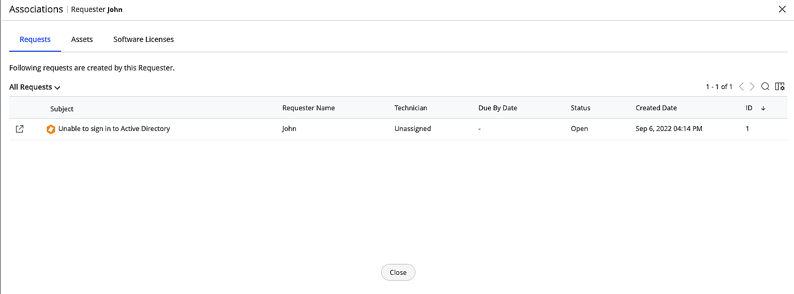Go to the previous page arrow
The width and height of the screenshot is (794, 294).
pos(741,86)
